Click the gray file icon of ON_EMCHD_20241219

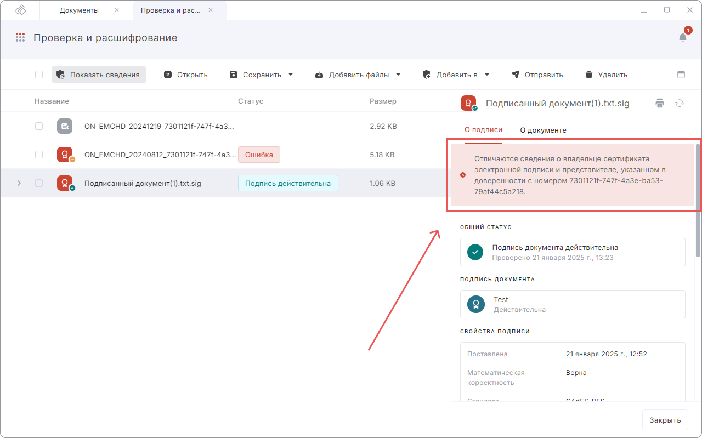click(x=65, y=126)
